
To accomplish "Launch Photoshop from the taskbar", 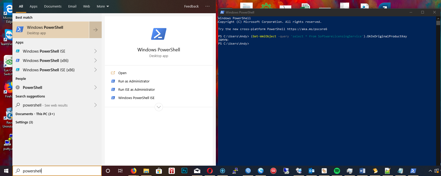I will 184,171.
